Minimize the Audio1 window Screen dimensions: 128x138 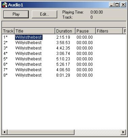[x=111, y=5]
